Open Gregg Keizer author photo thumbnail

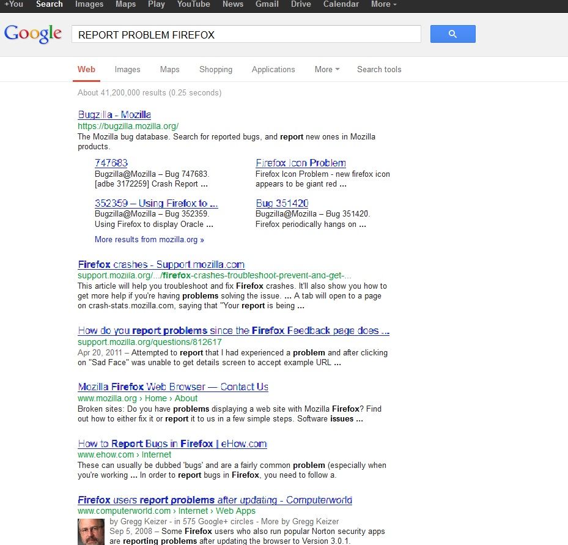pos(90,531)
